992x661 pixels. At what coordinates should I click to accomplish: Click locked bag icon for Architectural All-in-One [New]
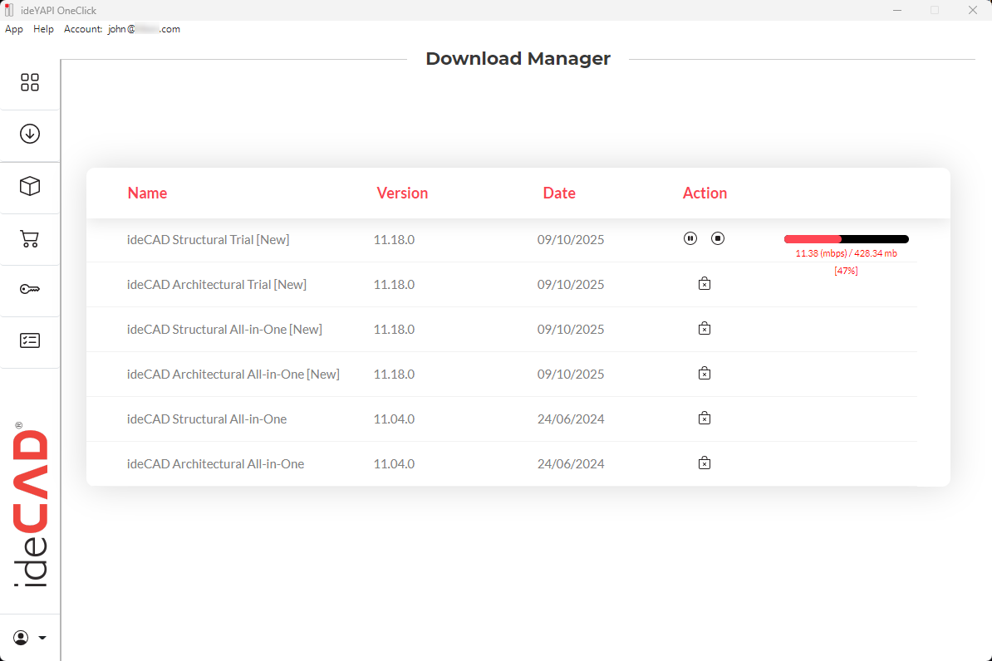705,373
